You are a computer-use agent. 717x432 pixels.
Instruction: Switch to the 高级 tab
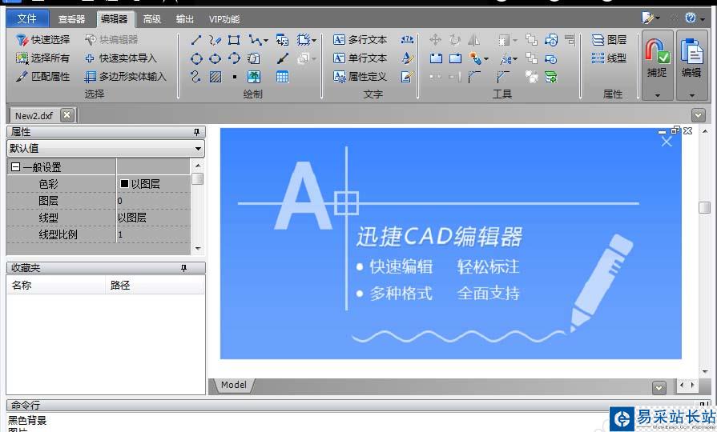coord(151,19)
